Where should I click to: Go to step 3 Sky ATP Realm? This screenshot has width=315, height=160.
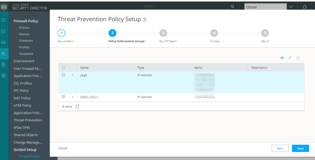(x=163, y=33)
